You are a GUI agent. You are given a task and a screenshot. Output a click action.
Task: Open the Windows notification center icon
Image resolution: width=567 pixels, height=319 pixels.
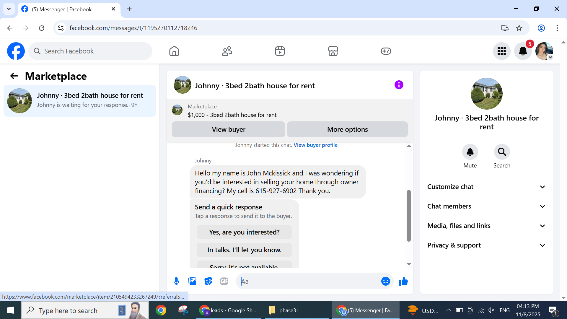pyautogui.click(x=553, y=311)
